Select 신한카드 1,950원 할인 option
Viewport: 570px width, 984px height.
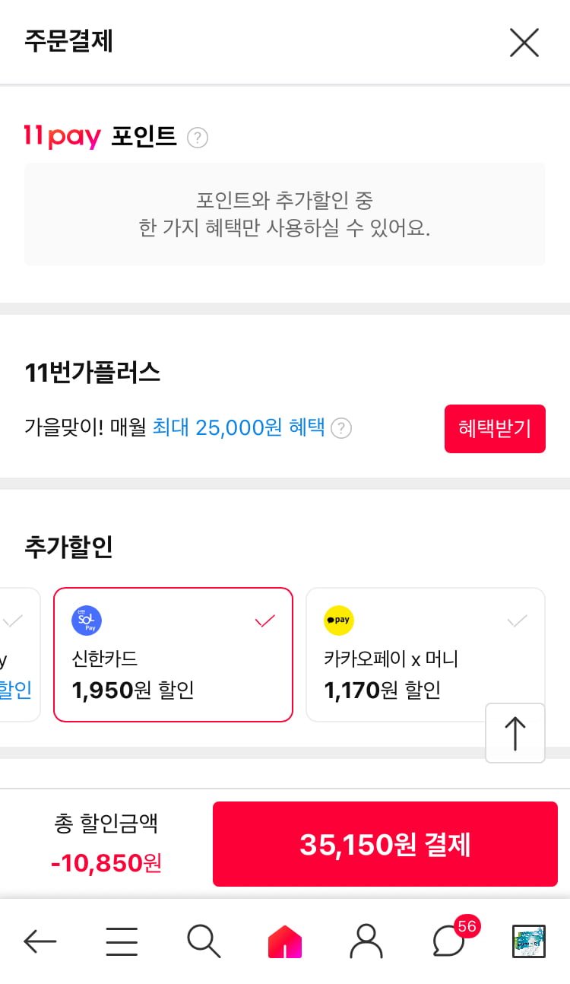tap(173, 655)
